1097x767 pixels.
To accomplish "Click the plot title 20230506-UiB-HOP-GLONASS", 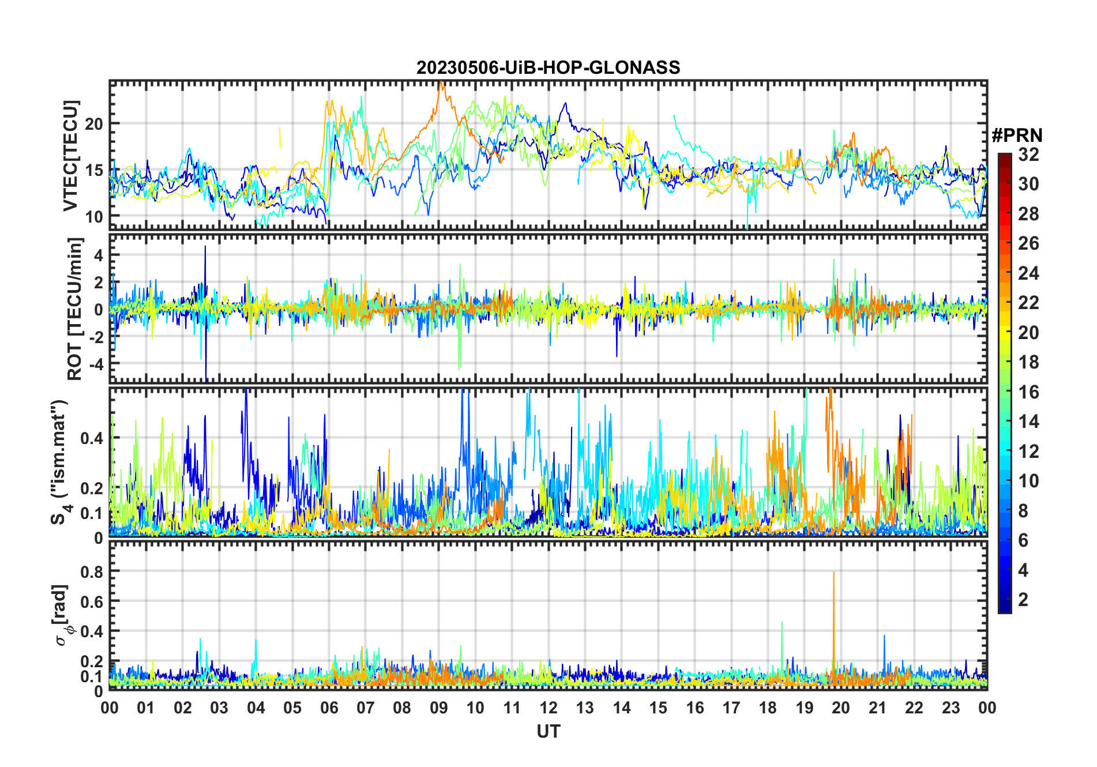I will click(548, 68).
